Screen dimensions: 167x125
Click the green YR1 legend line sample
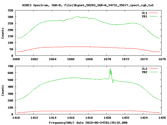tap(153, 16)
